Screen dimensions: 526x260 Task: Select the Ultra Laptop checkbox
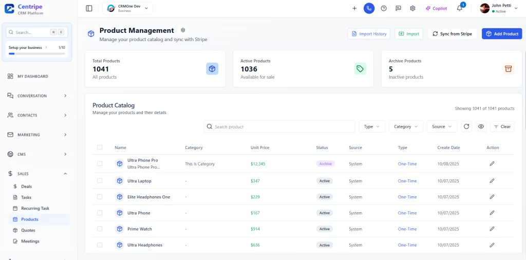point(100,181)
